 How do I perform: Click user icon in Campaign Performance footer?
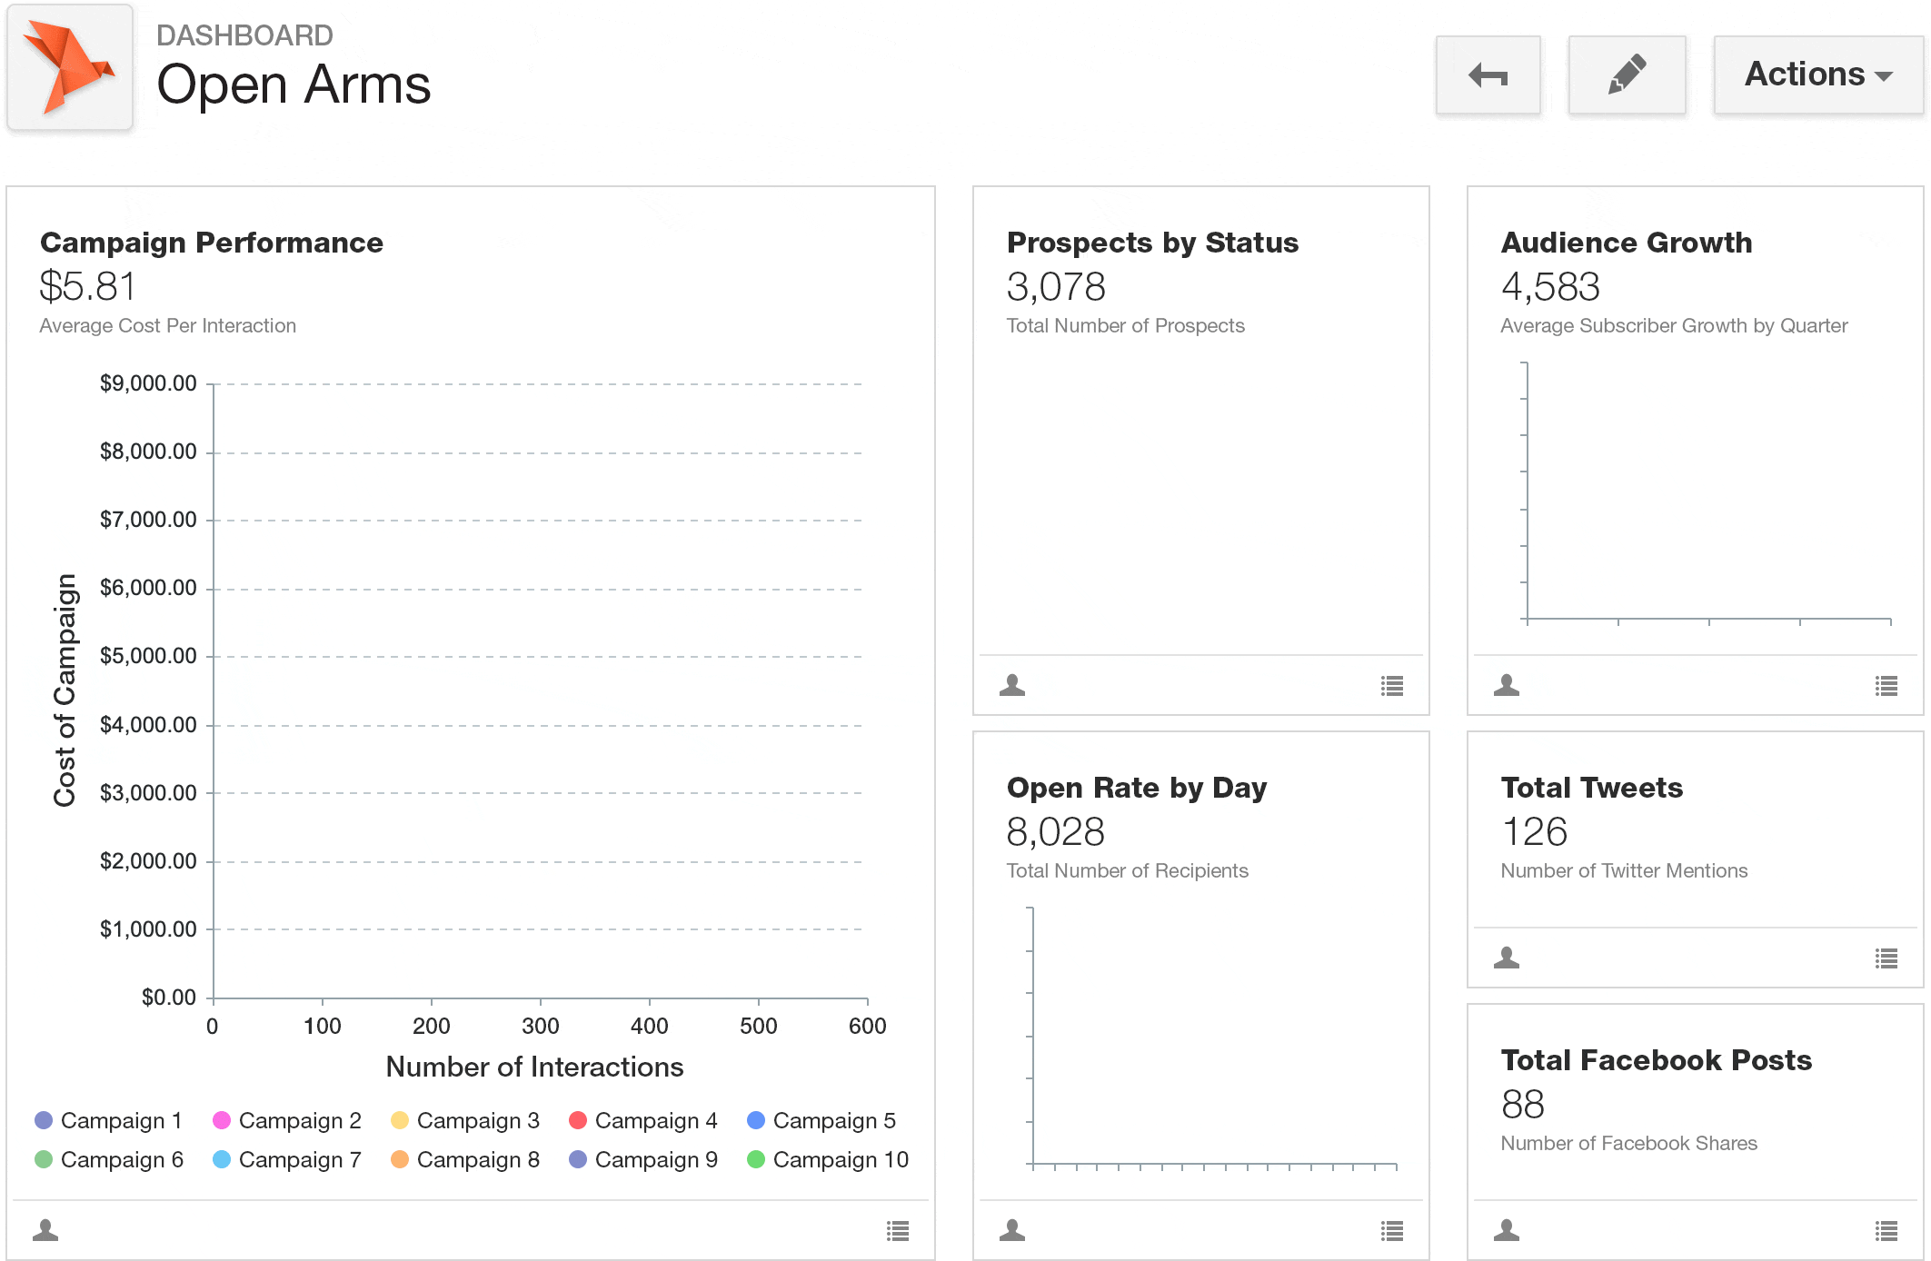pyautogui.click(x=45, y=1230)
